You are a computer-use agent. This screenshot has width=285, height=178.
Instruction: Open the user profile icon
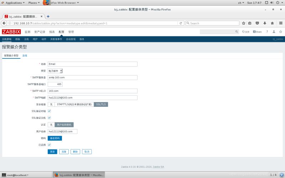pyautogui.click(x=274, y=32)
